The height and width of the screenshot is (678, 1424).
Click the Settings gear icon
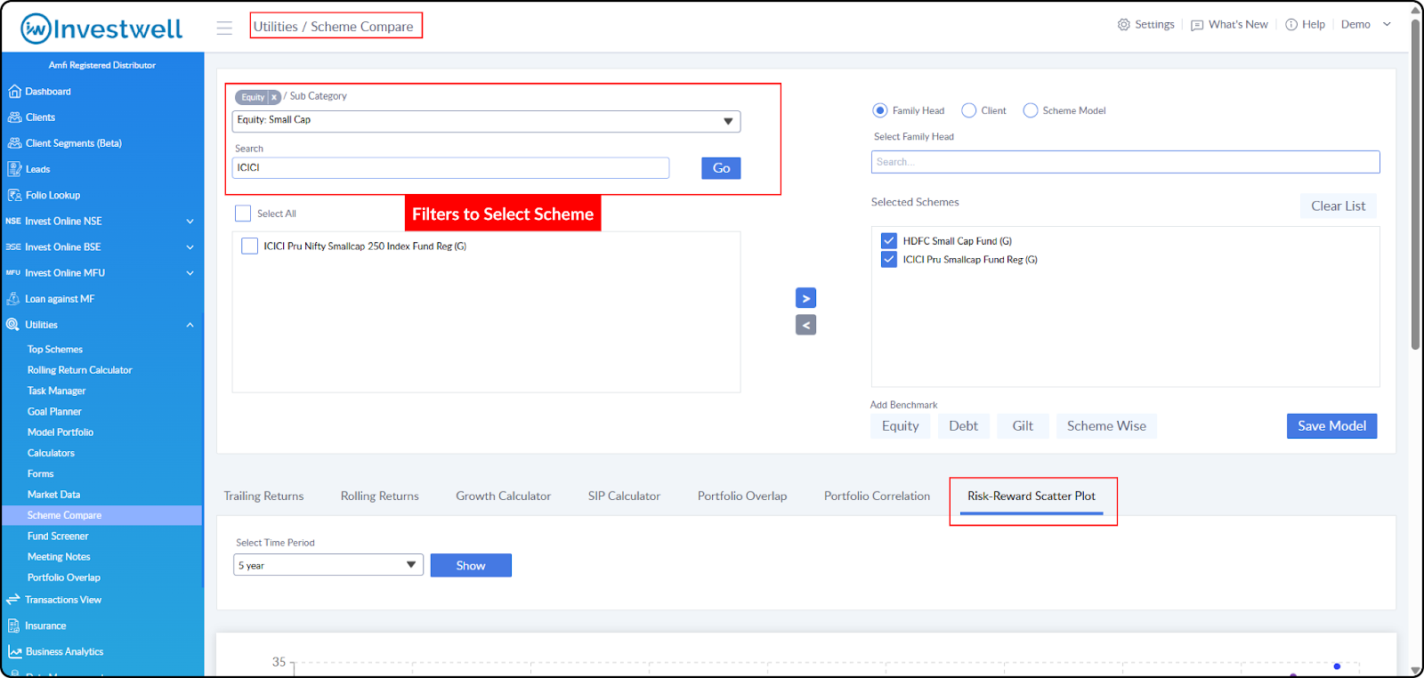(x=1124, y=25)
